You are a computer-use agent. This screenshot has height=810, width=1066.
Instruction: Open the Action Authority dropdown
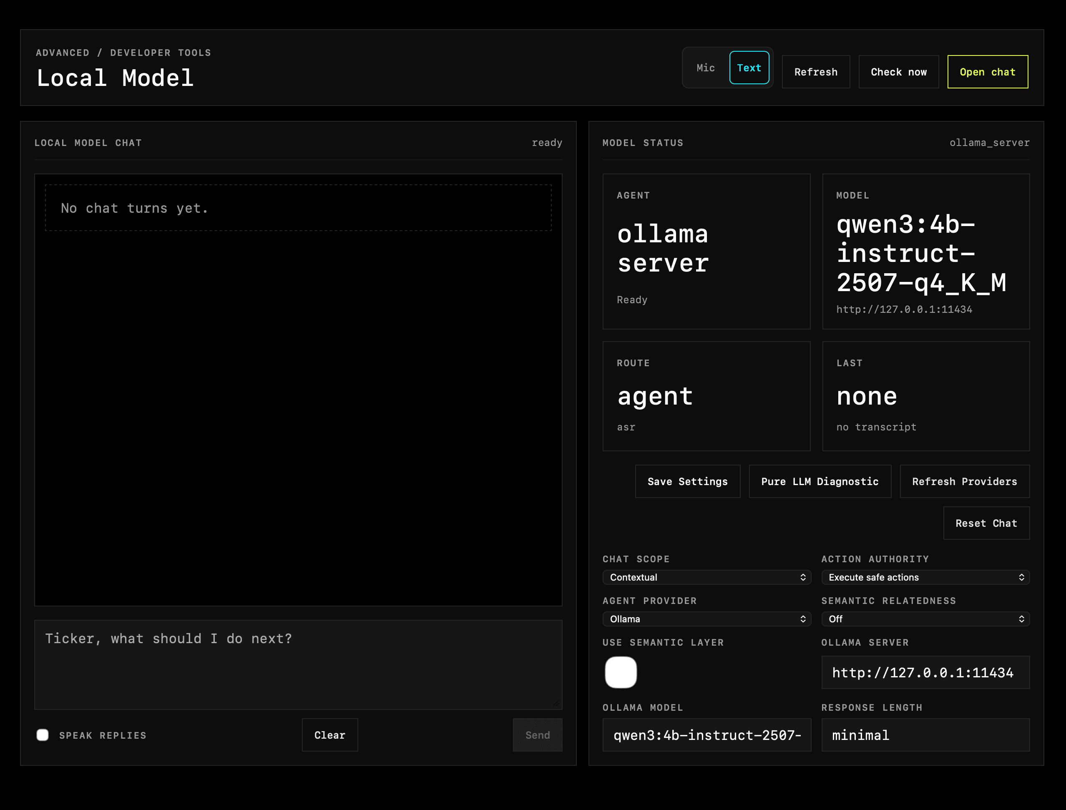[x=925, y=577]
